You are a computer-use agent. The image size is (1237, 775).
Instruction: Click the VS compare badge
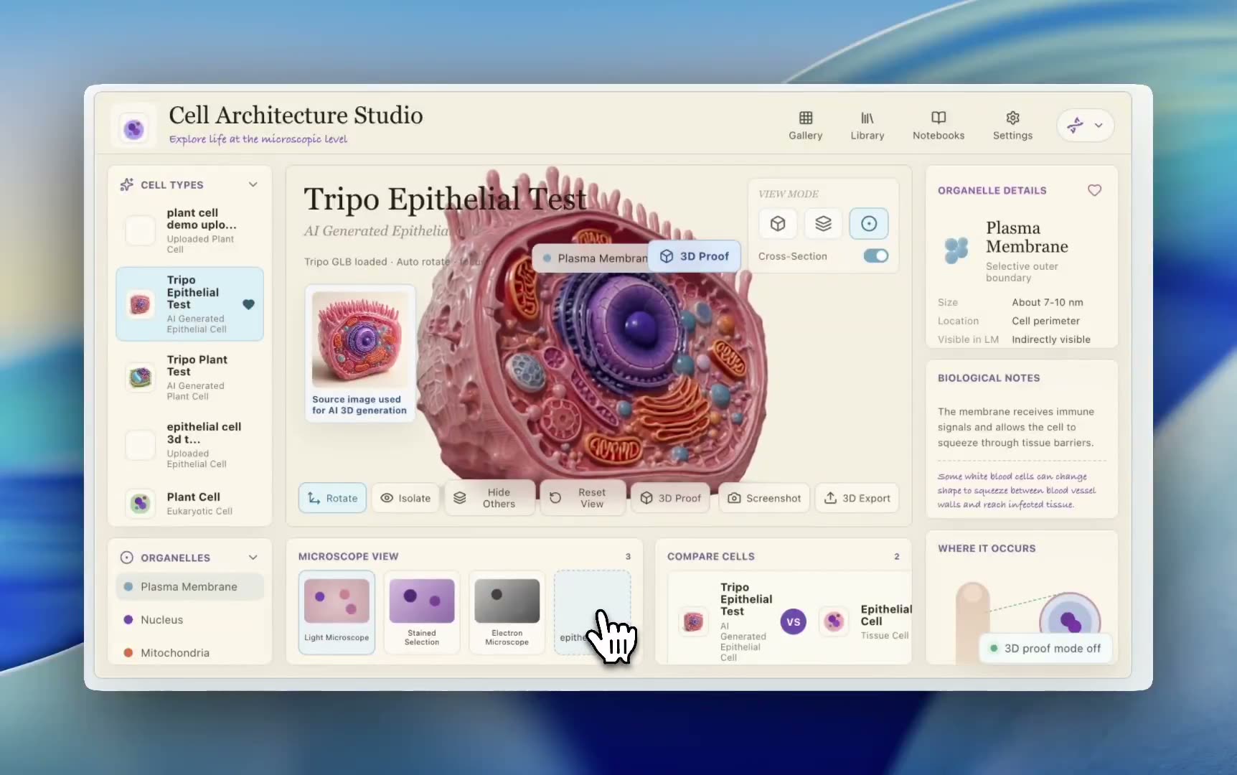tap(793, 622)
